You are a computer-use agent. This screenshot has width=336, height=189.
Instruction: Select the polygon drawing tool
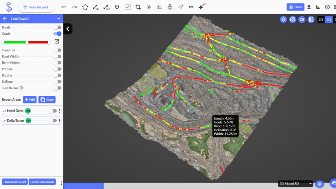85,7
